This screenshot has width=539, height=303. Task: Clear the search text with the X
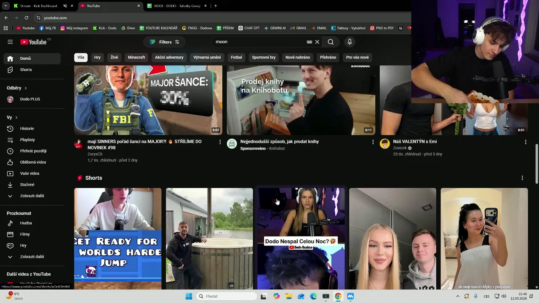318,42
